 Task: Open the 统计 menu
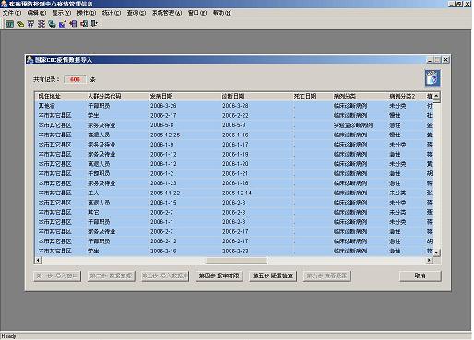[112, 13]
